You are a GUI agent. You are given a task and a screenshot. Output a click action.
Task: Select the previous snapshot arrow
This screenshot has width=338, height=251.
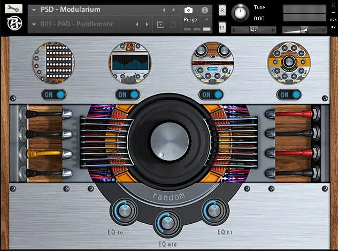pyautogui.click(x=137, y=25)
